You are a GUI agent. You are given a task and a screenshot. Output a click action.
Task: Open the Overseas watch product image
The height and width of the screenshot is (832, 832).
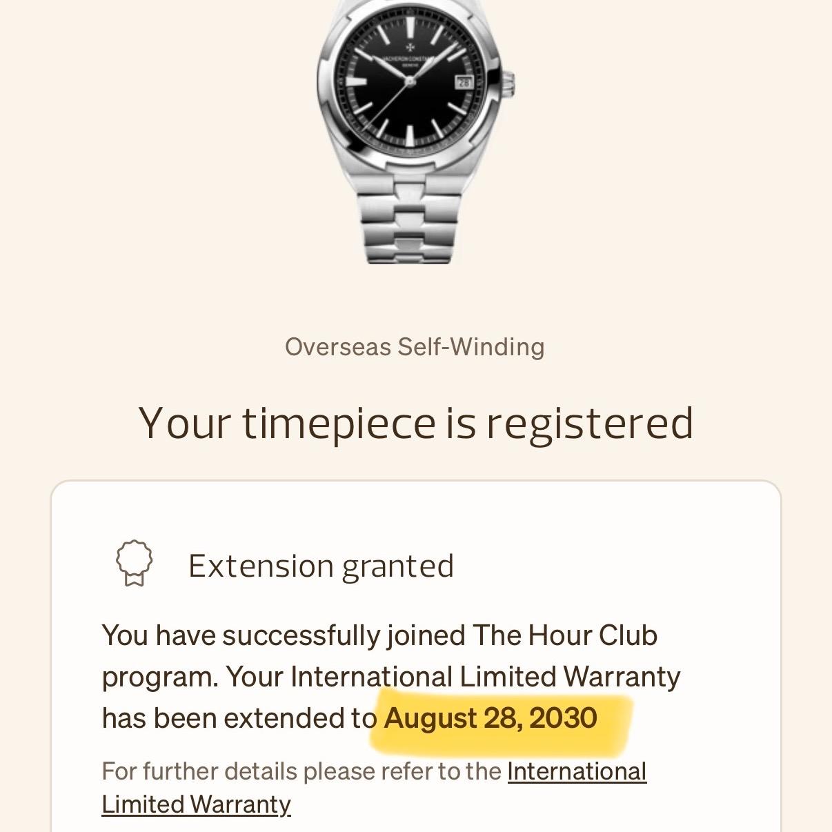tap(416, 131)
